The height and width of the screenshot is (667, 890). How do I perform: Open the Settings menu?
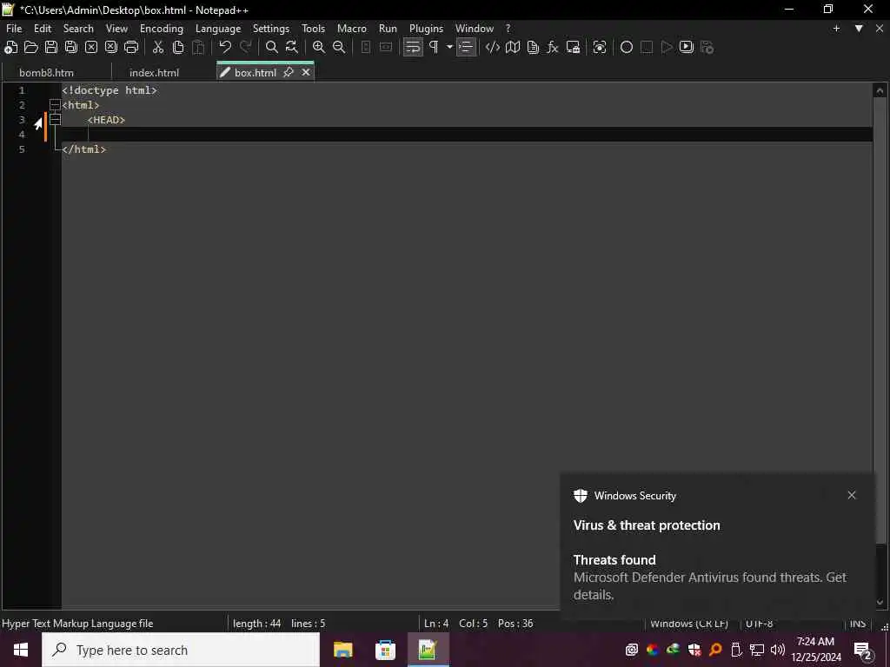click(271, 29)
